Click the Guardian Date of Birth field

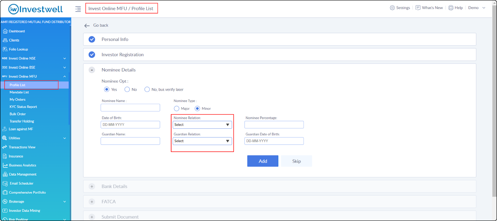274,141
